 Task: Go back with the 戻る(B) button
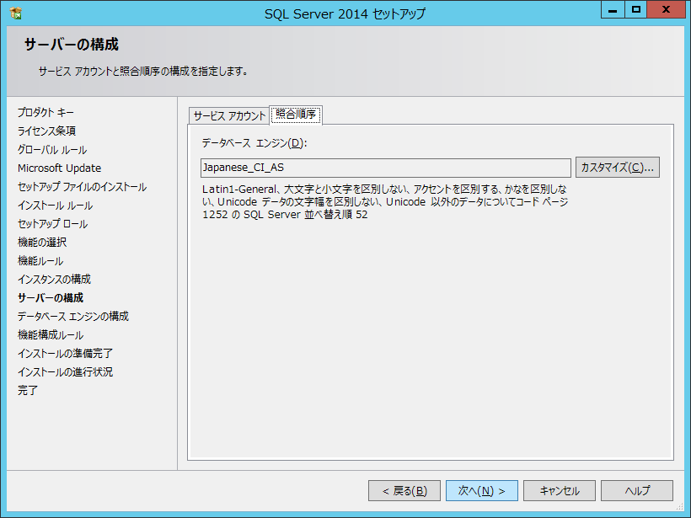click(404, 491)
